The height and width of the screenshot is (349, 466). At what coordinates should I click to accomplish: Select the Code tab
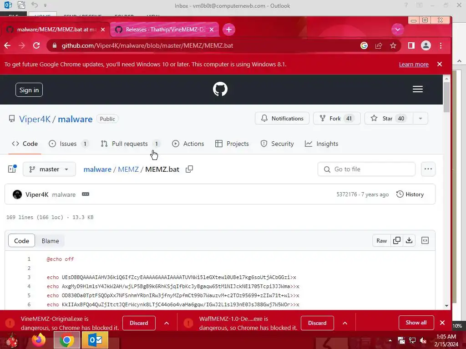tap(25, 144)
